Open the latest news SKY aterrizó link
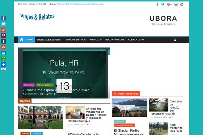The image size is (203, 135). pos(80,4)
